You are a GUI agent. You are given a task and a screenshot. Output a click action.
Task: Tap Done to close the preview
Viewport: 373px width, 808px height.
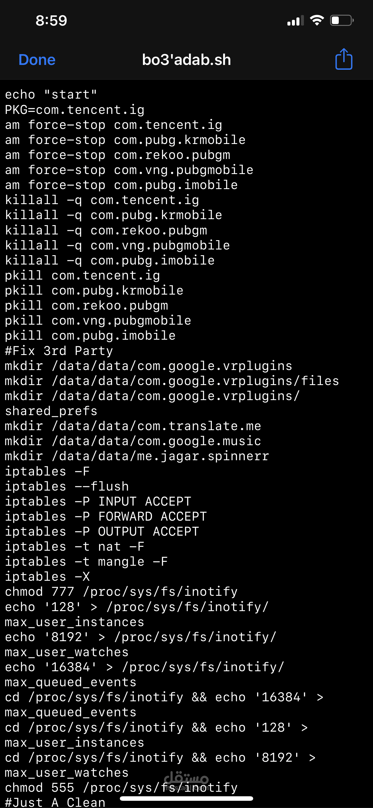(37, 60)
